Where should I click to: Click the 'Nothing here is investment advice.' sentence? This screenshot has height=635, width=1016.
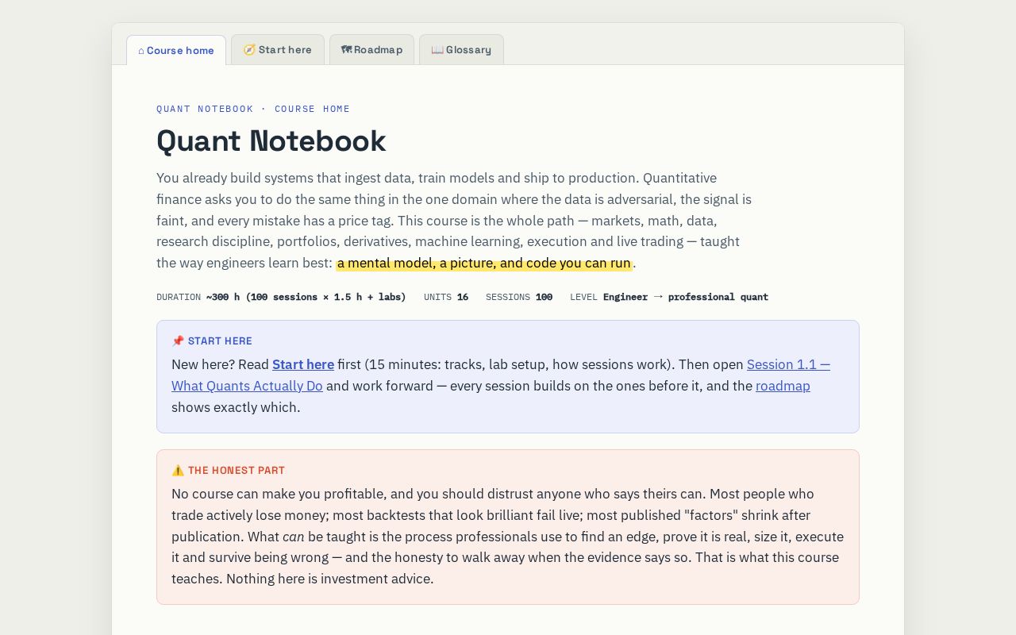(x=330, y=579)
